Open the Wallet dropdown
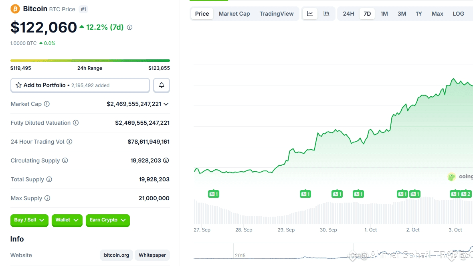473x266 pixels. [67, 220]
